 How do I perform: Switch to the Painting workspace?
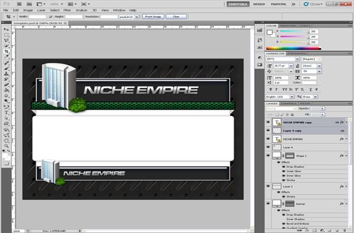point(279,4)
